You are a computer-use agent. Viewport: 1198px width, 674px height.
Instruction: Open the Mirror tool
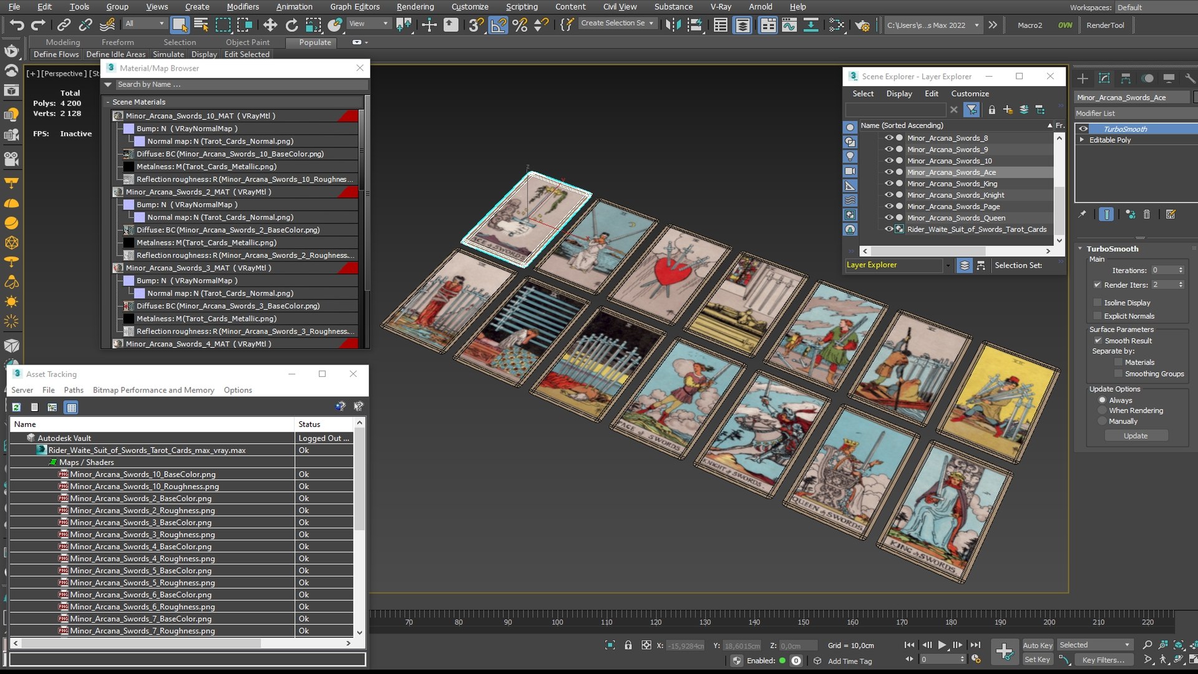coord(673,25)
